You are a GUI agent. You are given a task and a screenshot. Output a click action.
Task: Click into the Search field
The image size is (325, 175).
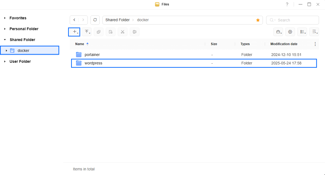[293, 20]
